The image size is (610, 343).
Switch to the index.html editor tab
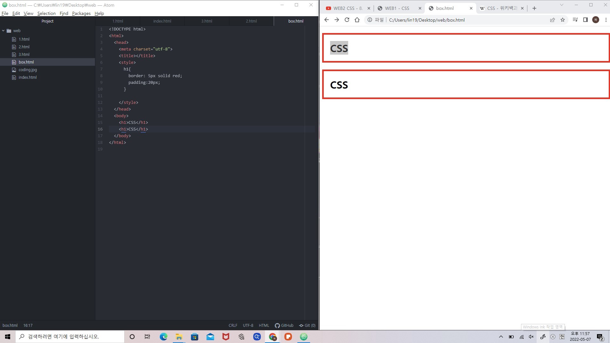click(x=162, y=21)
